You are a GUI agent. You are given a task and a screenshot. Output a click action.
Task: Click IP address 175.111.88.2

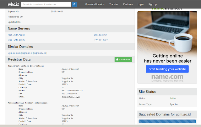coord(101,40)
